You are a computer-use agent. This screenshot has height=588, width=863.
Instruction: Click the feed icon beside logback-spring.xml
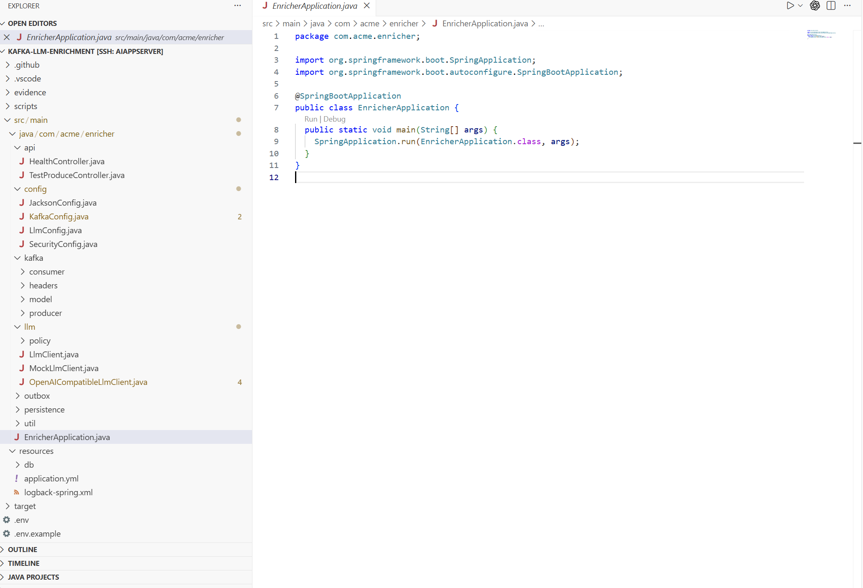(16, 492)
